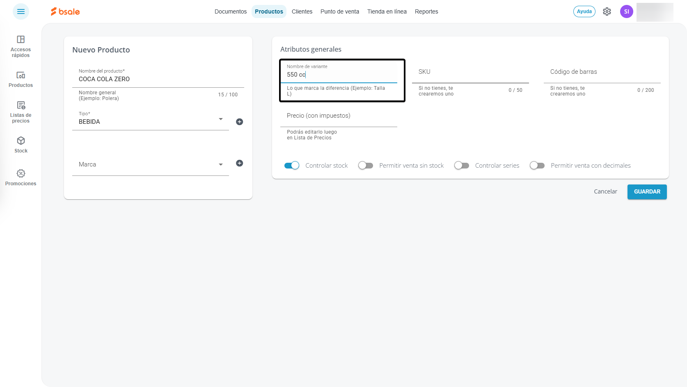Focus the SKU input field
The width and height of the screenshot is (687, 387).
pyautogui.click(x=470, y=72)
